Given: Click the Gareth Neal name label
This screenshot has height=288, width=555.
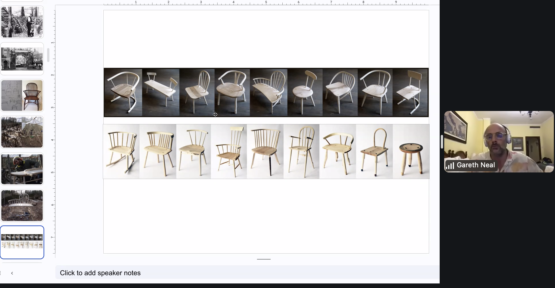Looking at the screenshot, I should (476, 165).
